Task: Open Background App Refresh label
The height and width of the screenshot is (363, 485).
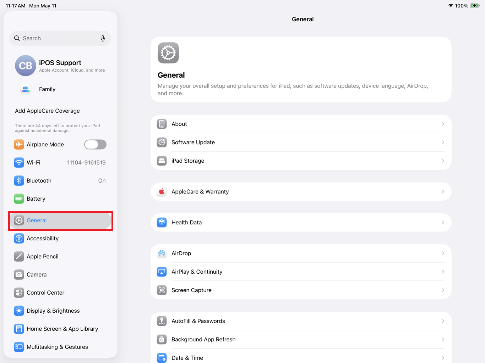Action: pyautogui.click(x=203, y=339)
